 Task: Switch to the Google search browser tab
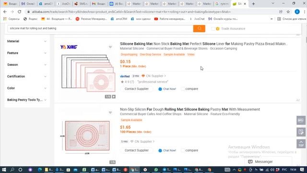tap(222, 4)
